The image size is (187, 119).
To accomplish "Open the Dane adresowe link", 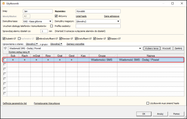I will coord(112,16).
